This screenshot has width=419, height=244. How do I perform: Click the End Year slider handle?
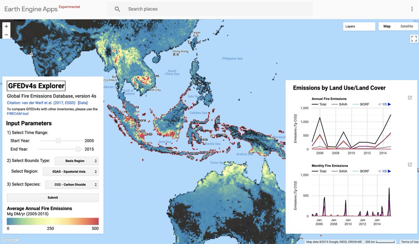[78, 149]
